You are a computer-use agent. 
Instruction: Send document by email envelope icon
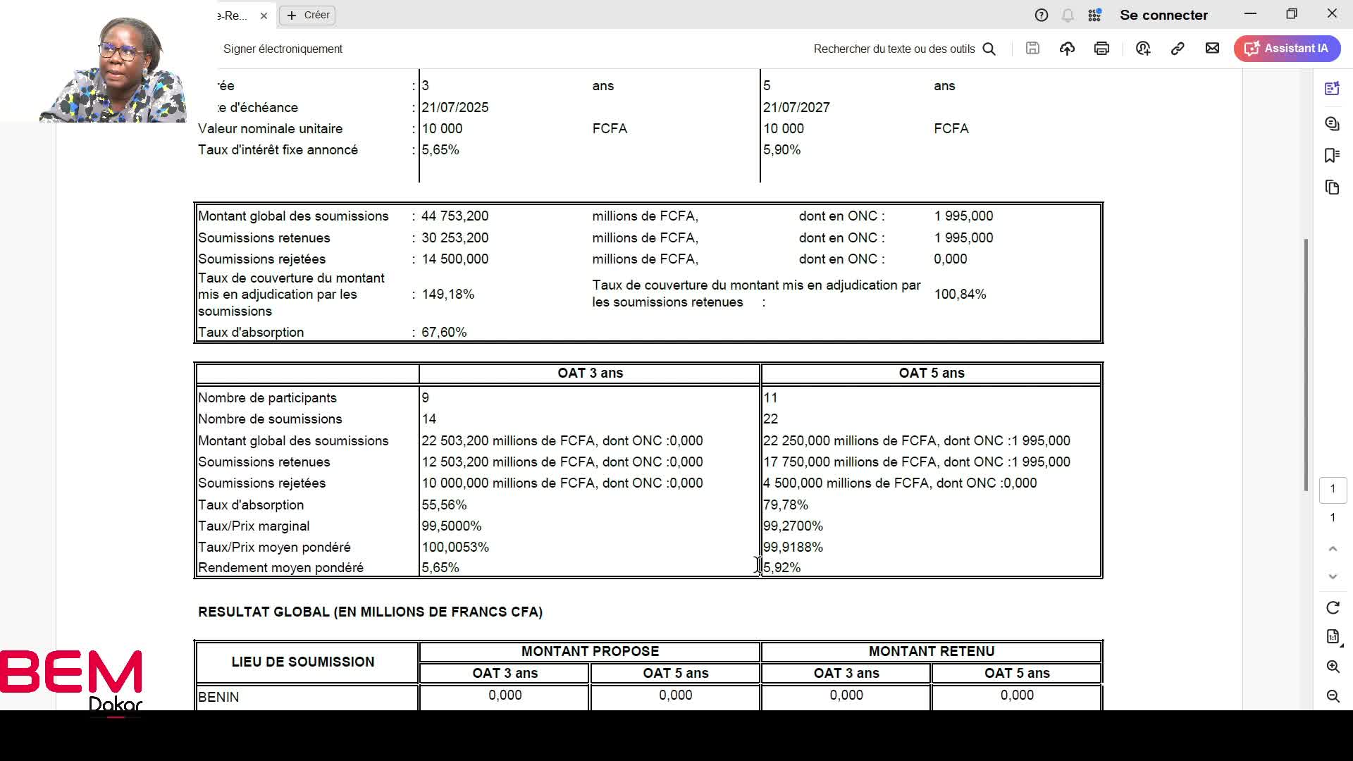click(1212, 48)
